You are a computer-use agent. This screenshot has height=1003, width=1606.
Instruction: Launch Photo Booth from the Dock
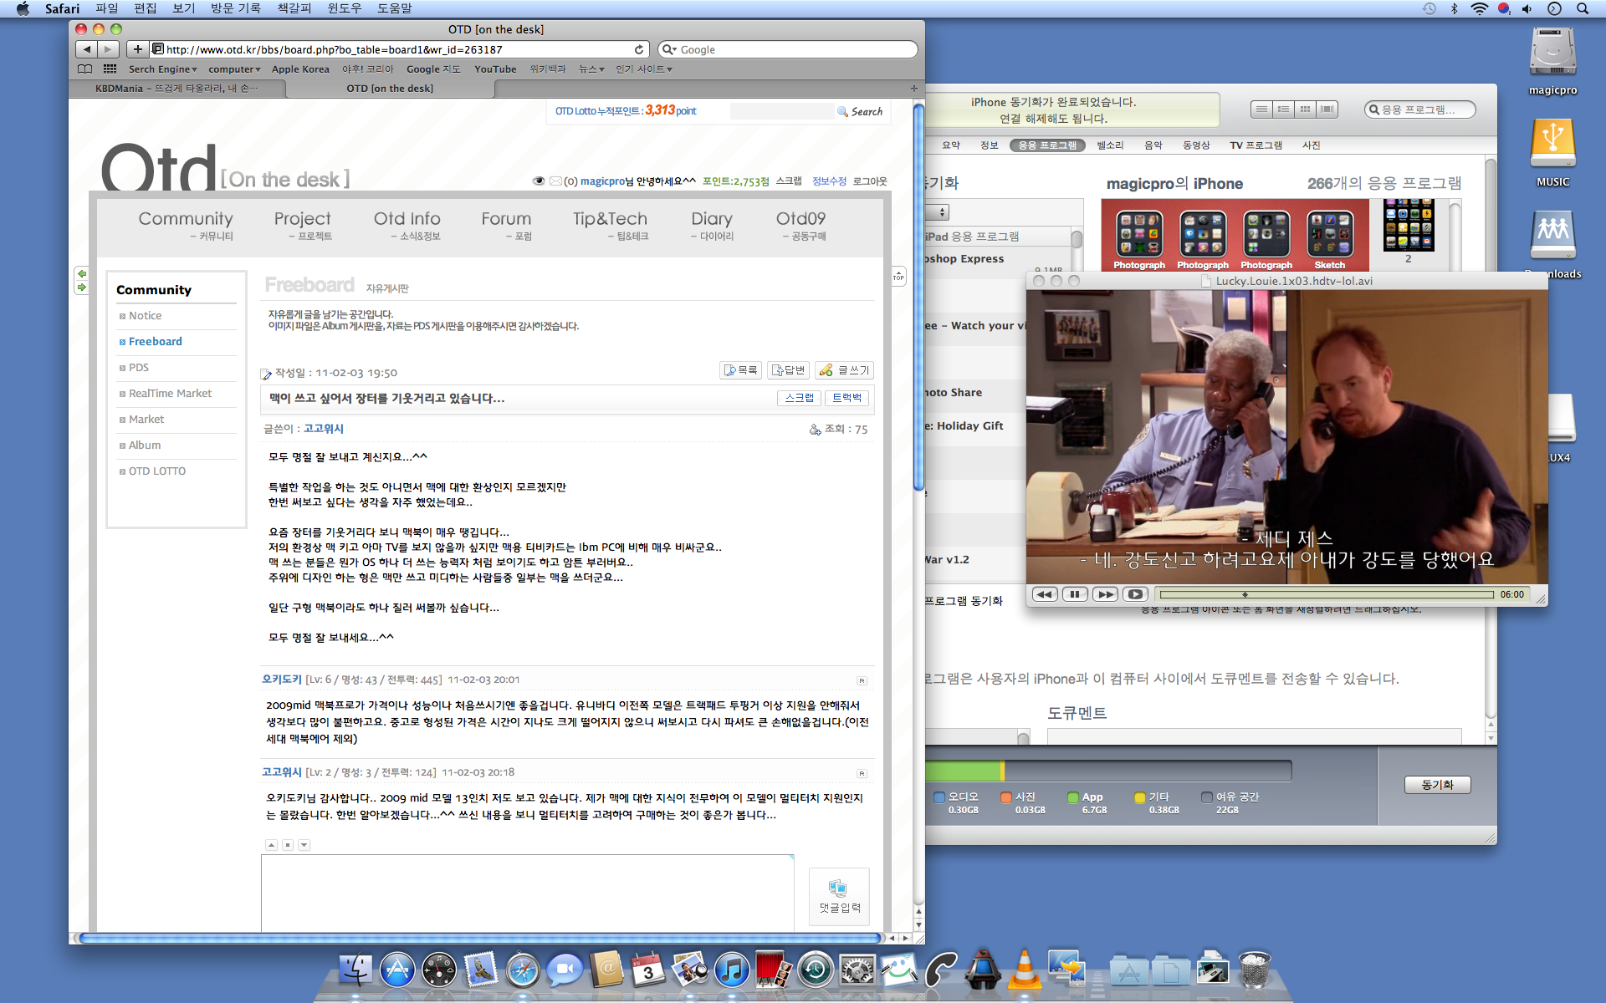tap(774, 970)
